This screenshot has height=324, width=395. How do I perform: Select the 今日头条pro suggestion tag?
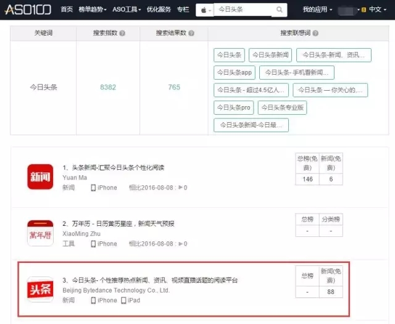[234, 107]
